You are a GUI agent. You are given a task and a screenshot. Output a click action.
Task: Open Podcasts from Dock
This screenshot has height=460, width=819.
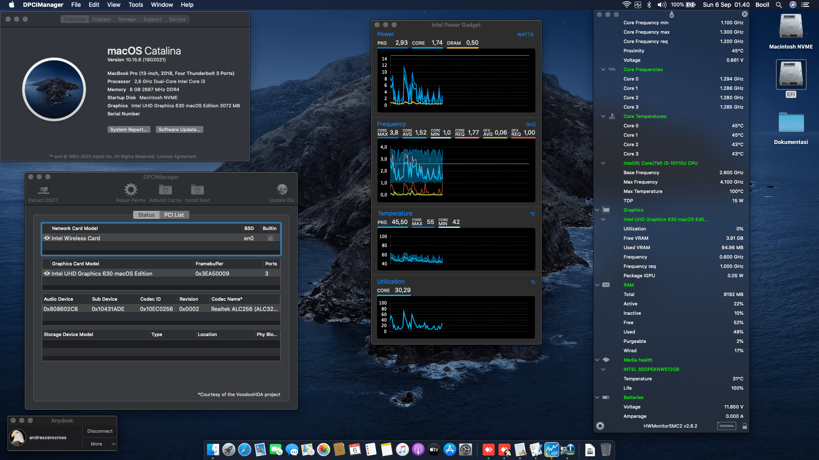click(x=418, y=449)
